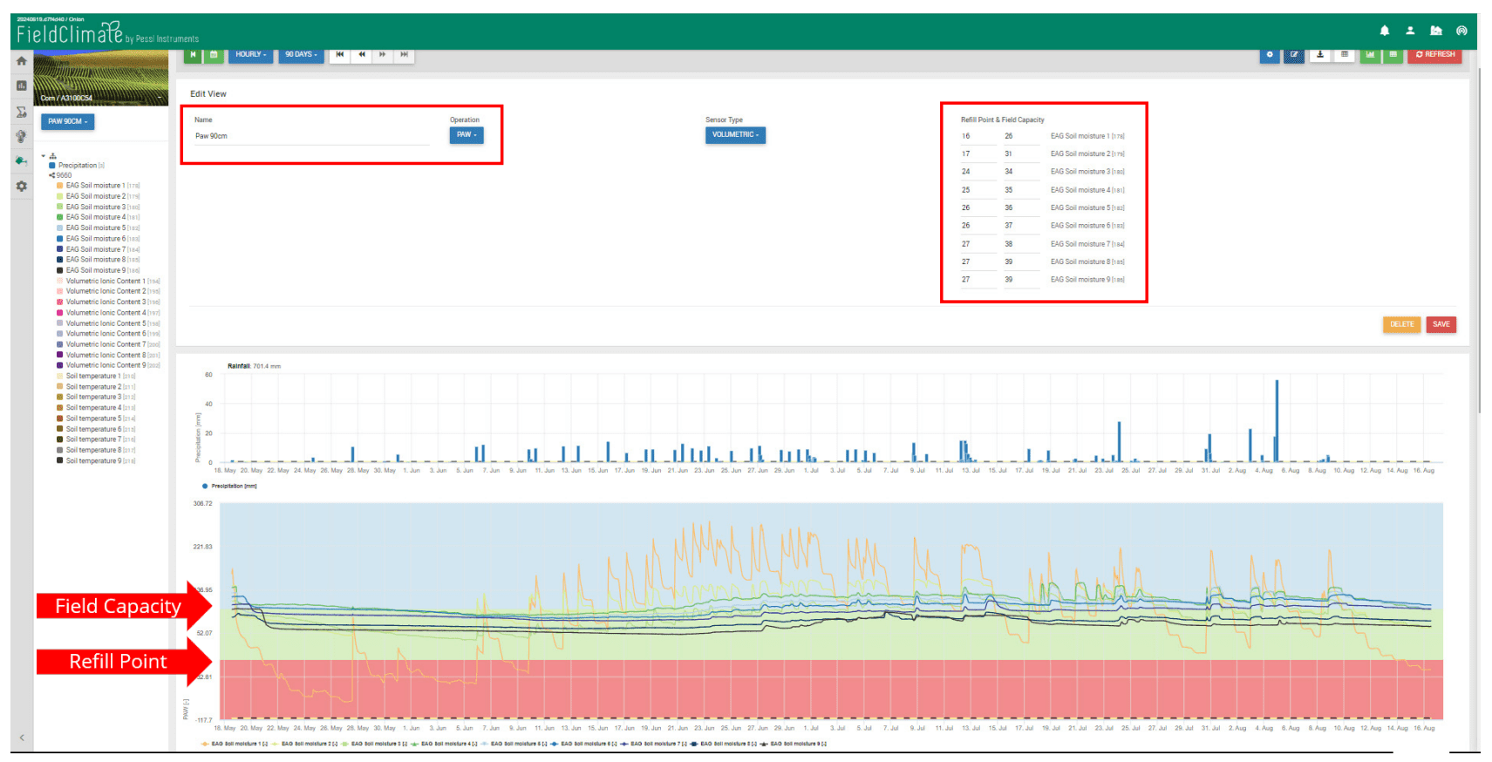This screenshot has width=1492, height=762.
Task: Select Precipitation in the sensor tree
Action: click(77, 166)
